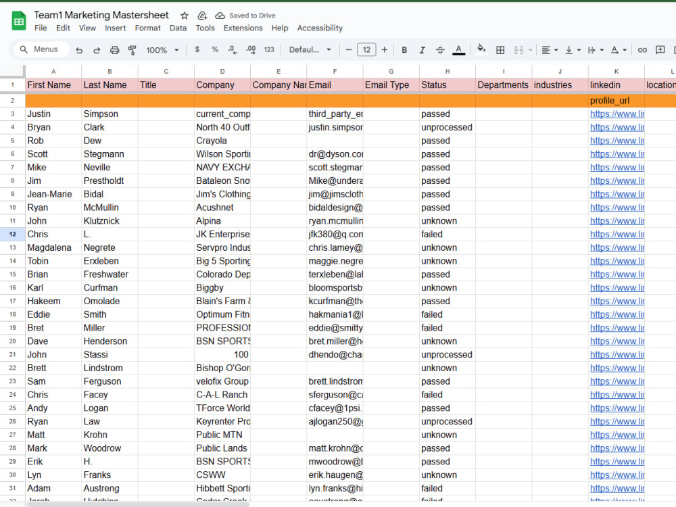Insert a link with the link icon
This screenshot has width=676, height=507.
(x=642, y=50)
